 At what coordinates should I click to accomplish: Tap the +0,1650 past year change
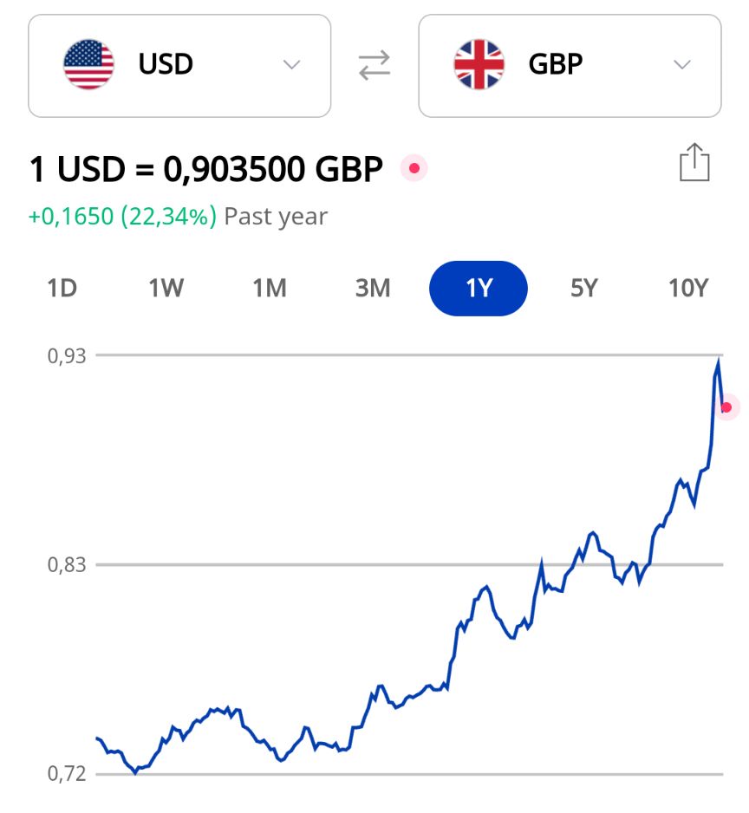click(x=122, y=217)
